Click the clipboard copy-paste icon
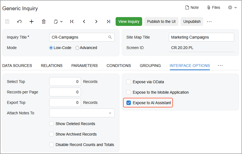 [x=56, y=22]
